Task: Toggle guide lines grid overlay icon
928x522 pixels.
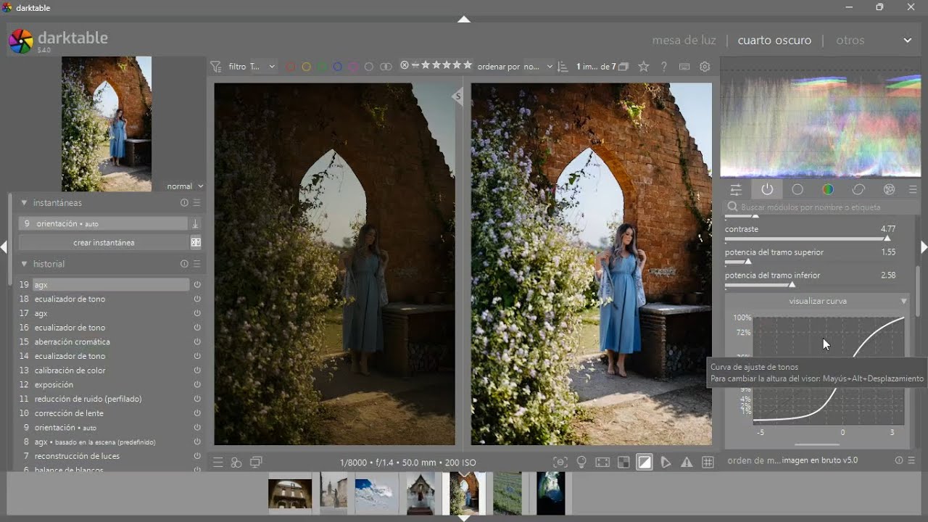Action: tap(708, 463)
